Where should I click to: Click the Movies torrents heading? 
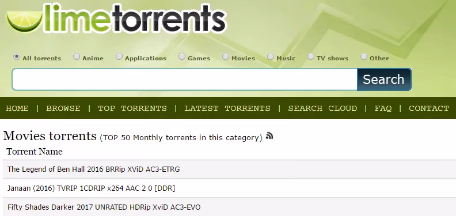50,136
